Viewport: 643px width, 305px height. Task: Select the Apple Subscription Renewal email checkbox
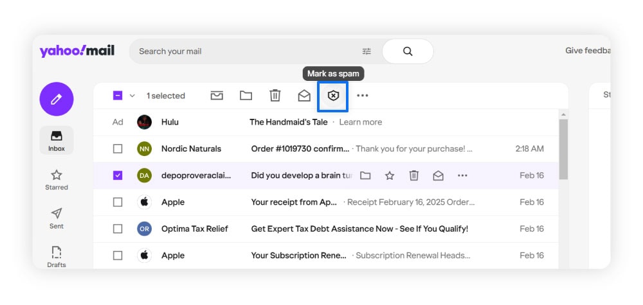point(118,255)
